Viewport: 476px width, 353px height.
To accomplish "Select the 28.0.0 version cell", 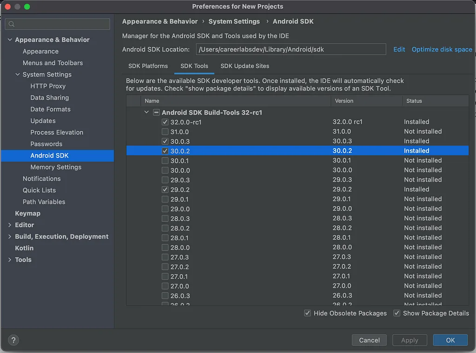I will click(x=342, y=247).
